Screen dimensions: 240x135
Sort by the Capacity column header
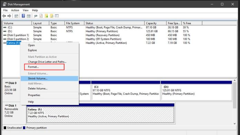click(156, 23)
